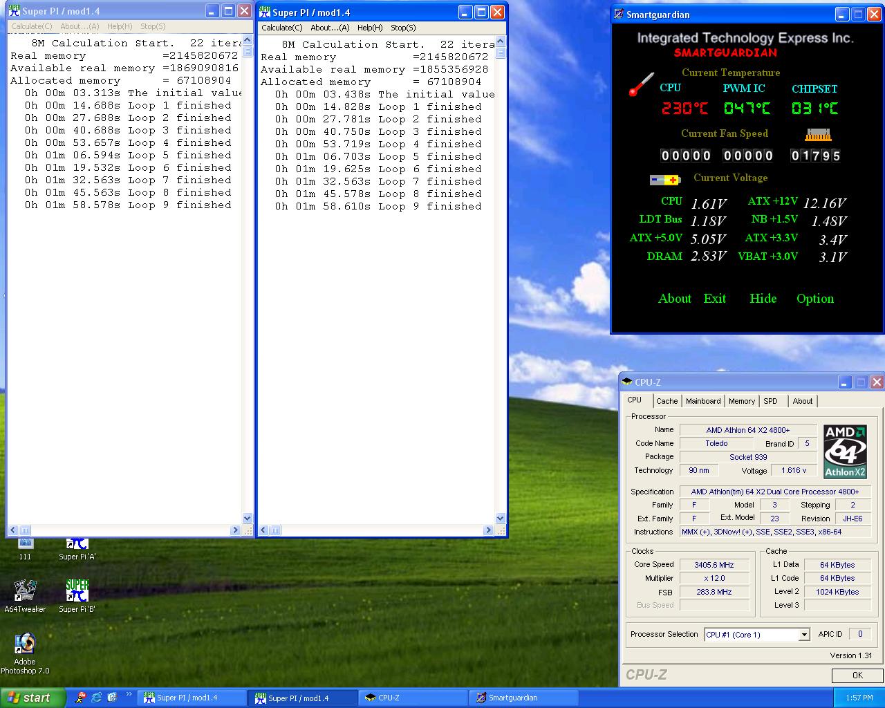Screen dimensions: 885x708
Task: Switch to the Mainboard tab in CPU-Z
Action: (703, 401)
